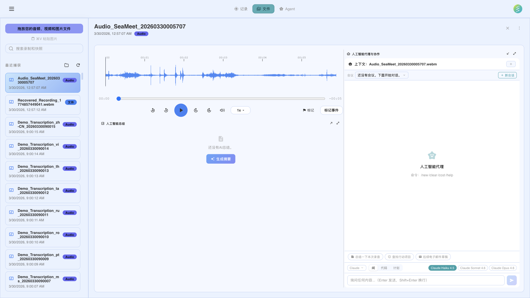
Task: Open the three-dot options menu
Action: (x=519, y=28)
